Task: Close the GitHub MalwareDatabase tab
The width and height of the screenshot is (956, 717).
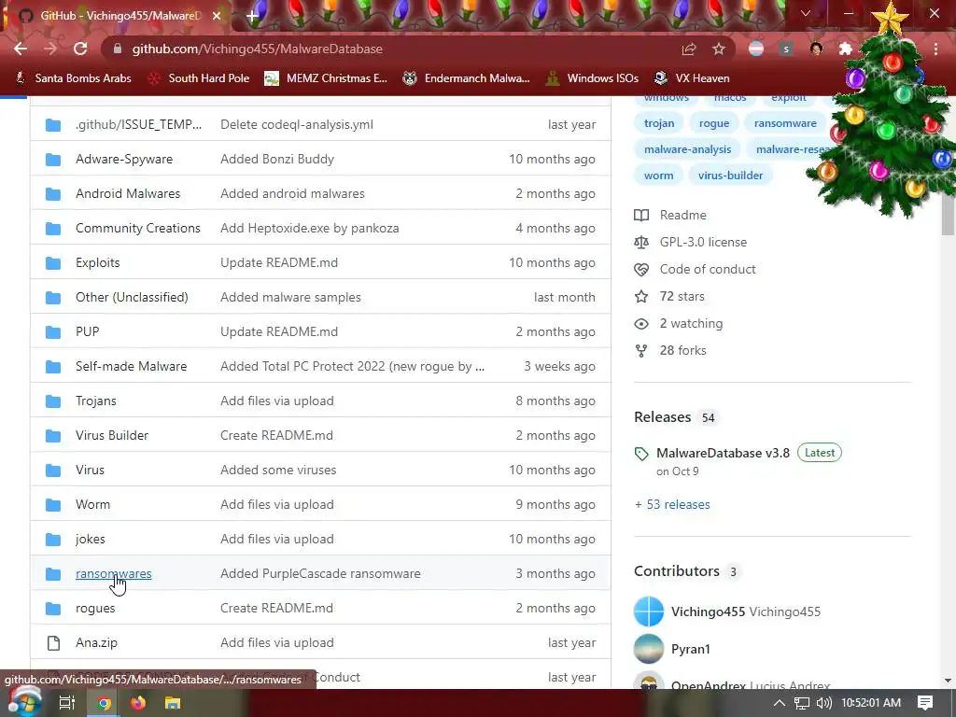Action: tap(217, 16)
